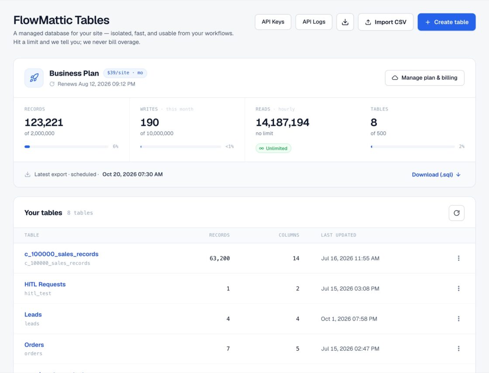Open row menu for Orders table

point(458,349)
